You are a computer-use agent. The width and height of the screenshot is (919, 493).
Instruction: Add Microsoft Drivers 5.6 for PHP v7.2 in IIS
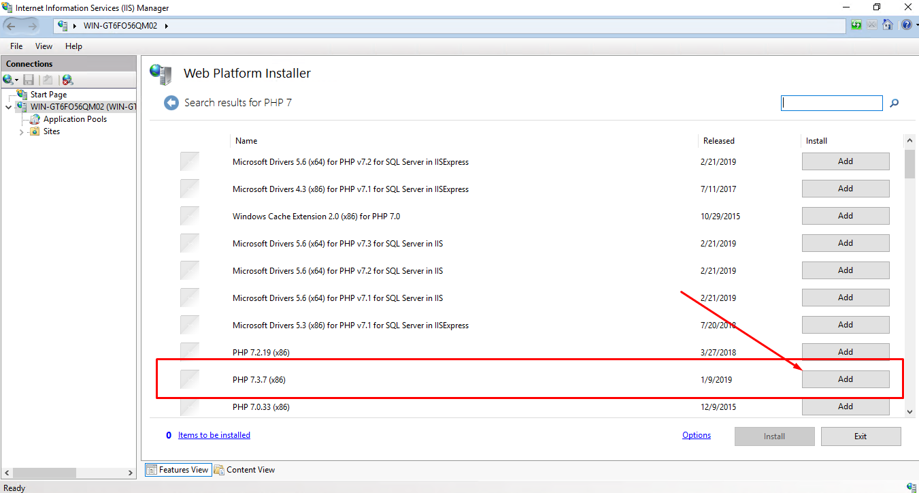(x=846, y=270)
